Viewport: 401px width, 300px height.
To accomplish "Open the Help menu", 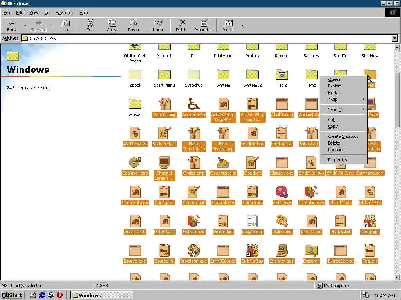I will pos(83,12).
